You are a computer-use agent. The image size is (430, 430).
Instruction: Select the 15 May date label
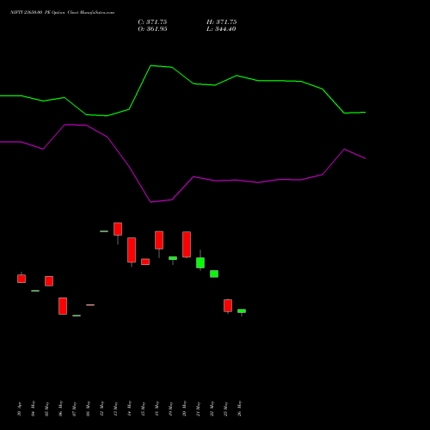[143, 408]
